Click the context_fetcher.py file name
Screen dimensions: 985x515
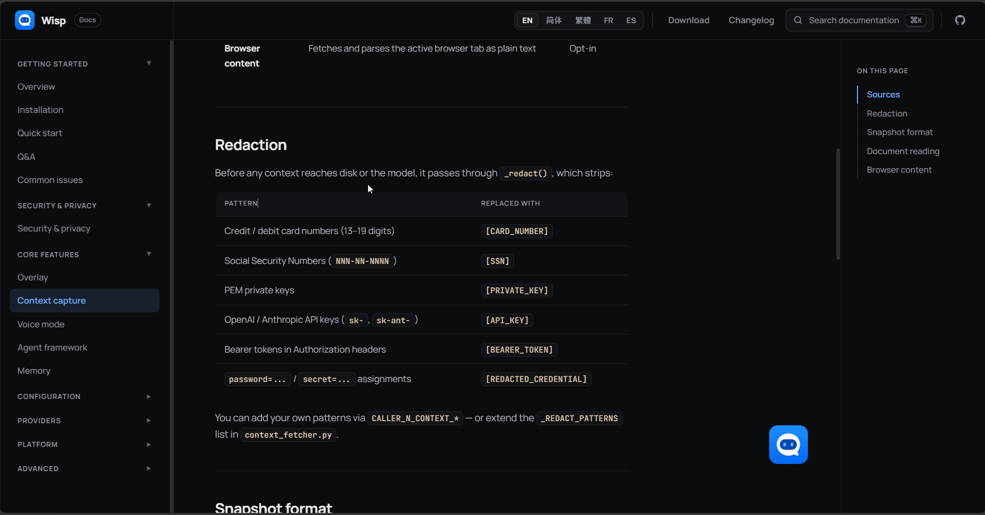pyautogui.click(x=289, y=435)
